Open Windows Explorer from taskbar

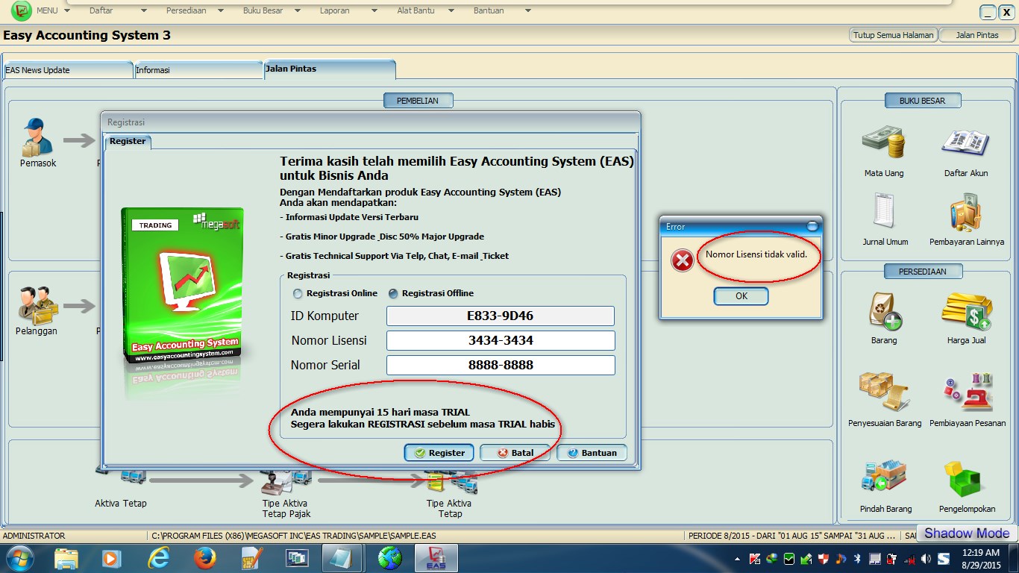(x=66, y=558)
